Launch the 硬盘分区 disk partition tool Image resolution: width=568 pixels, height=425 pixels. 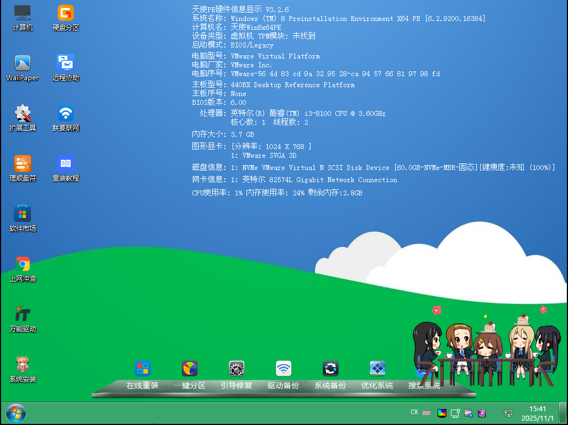click(66, 13)
